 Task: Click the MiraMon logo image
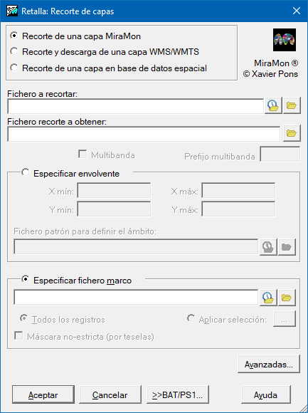pyautogui.click(x=285, y=40)
